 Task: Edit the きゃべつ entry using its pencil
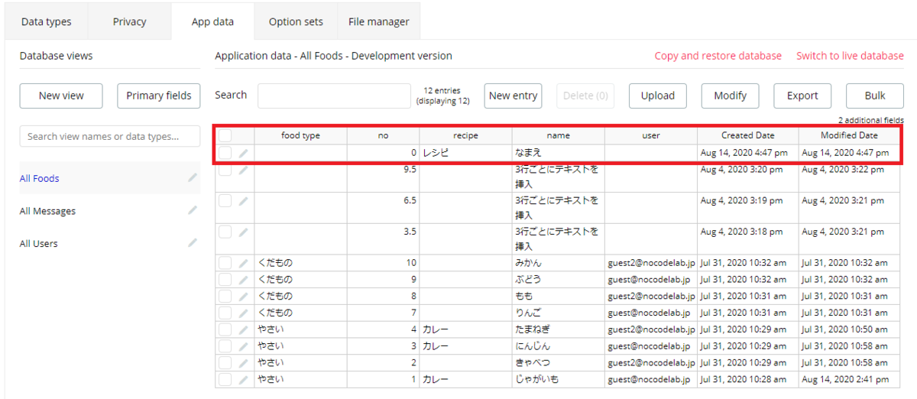coord(243,362)
